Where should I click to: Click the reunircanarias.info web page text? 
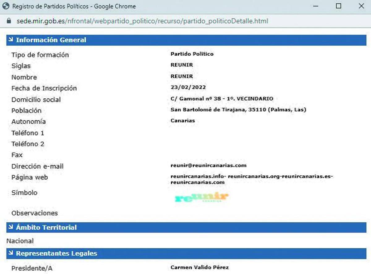point(198,177)
